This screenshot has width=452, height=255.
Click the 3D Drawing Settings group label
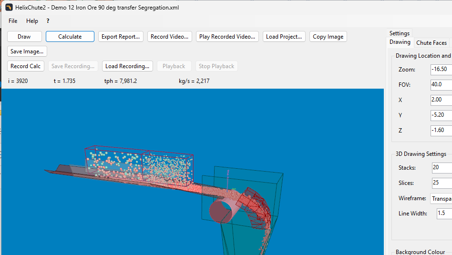pos(421,154)
